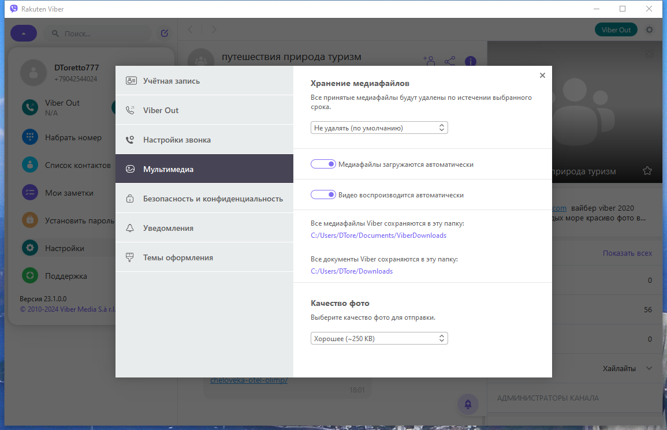Click Версия 23.1.0.0 text
Screen dimensions: 667x430
43,298
